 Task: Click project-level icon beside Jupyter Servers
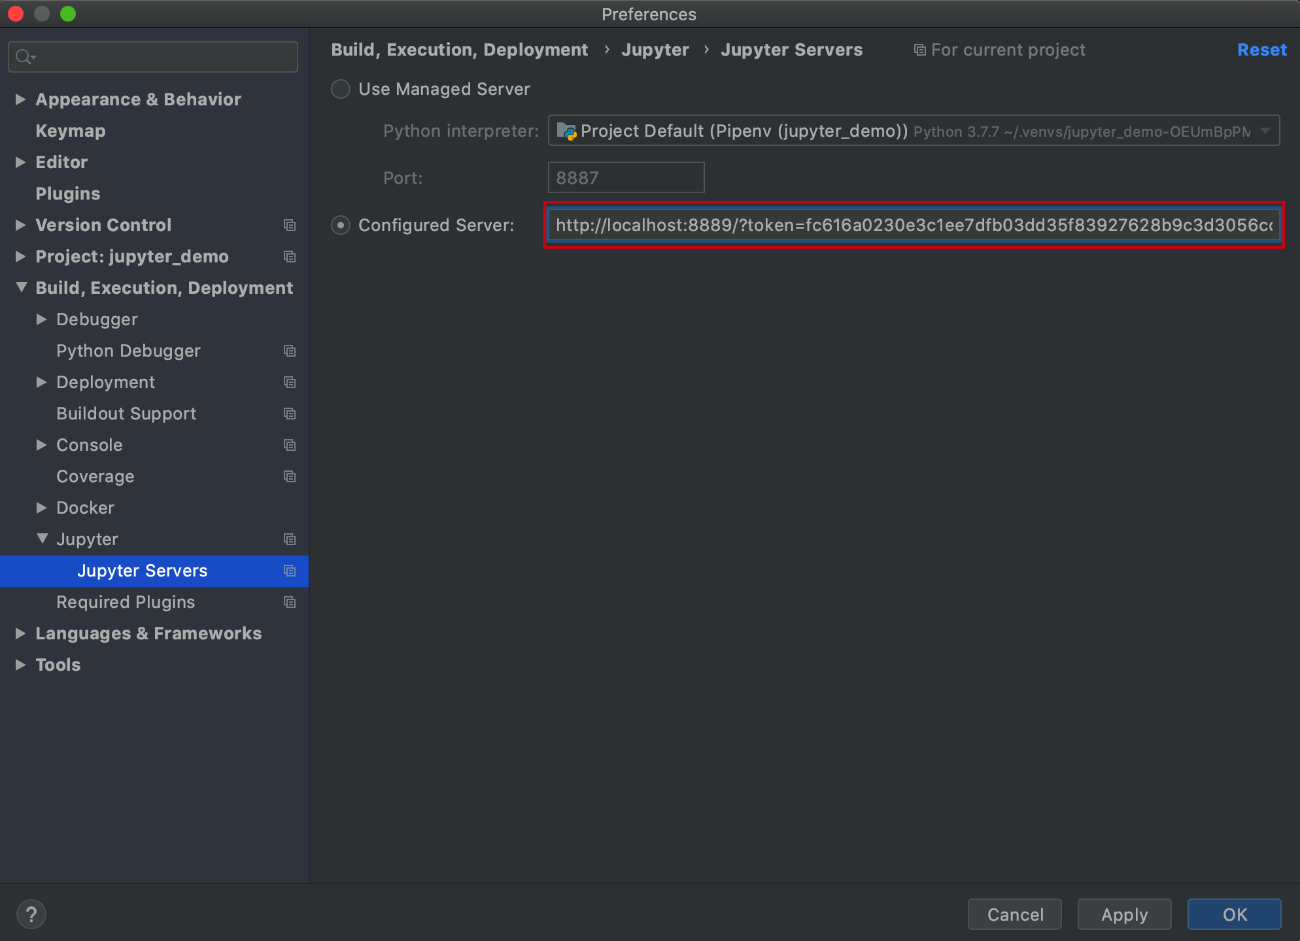pos(290,571)
